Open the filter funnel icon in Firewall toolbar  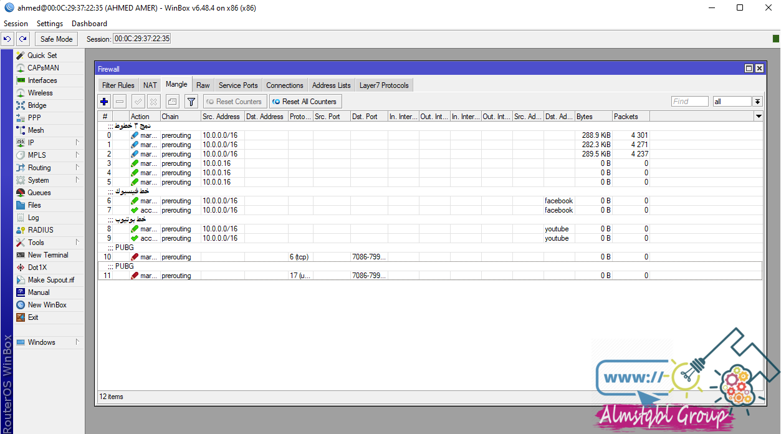point(191,102)
